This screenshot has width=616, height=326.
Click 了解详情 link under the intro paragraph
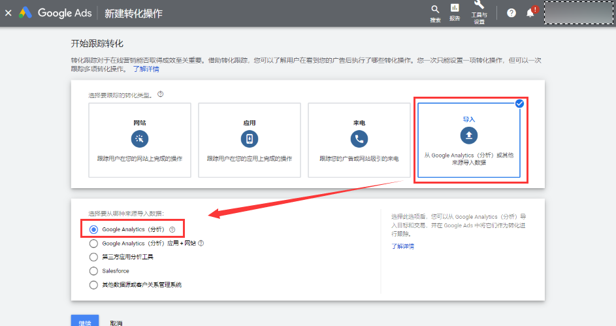(146, 69)
